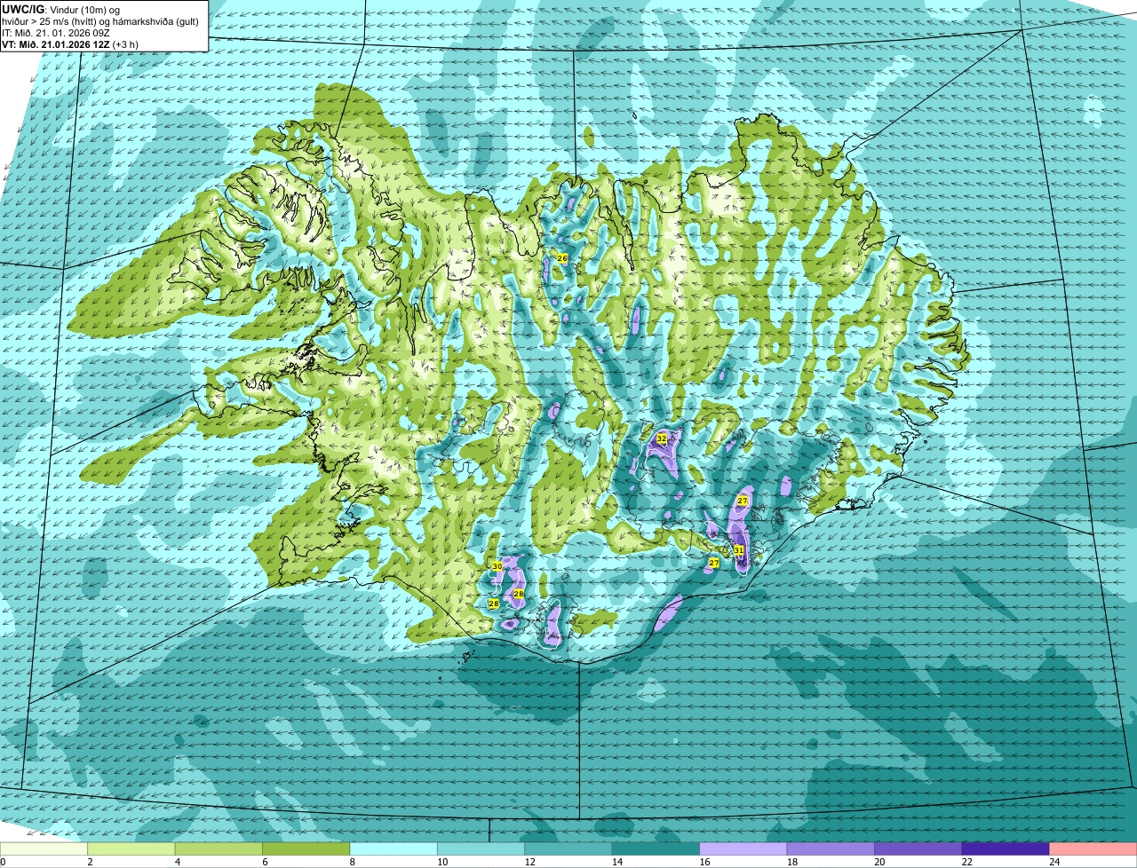The width and height of the screenshot is (1137, 868).
Task: Select the light cyan 8–10 m/s legend swatch
Action: [394, 848]
